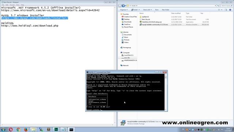Refresh the Explorer mysql folder
Viewport: 234px width, 132px height.
click(x=218, y=6)
